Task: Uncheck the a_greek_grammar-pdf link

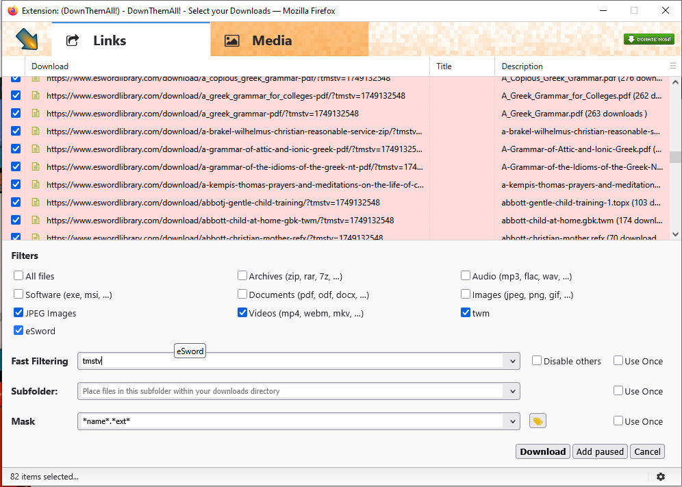Action: [16, 113]
